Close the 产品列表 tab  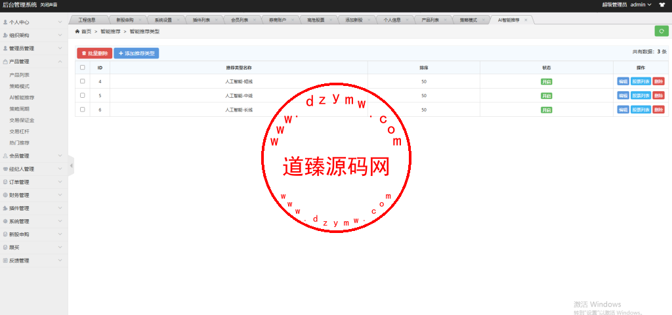[444, 20]
